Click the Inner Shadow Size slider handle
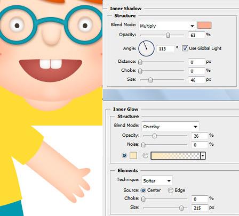Viewport: 239px width, 216px height. click(150, 80)
